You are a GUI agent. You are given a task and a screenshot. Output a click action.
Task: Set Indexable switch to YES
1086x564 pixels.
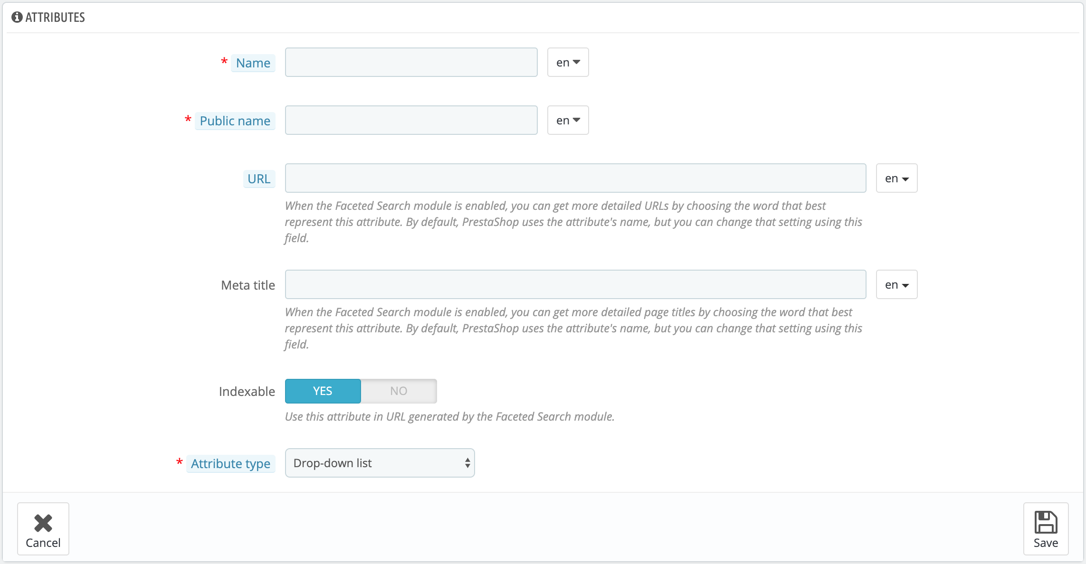[323, 391]
